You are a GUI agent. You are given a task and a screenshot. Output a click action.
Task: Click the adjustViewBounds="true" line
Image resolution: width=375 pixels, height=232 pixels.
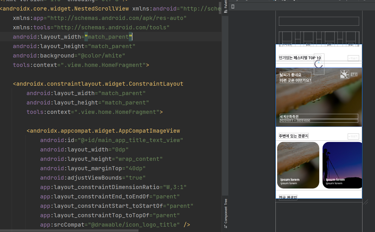(93, 178)
